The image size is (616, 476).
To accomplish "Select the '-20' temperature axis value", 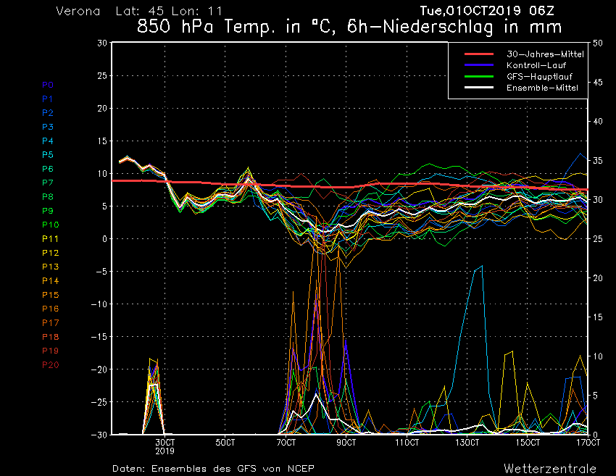I will 99,369.
